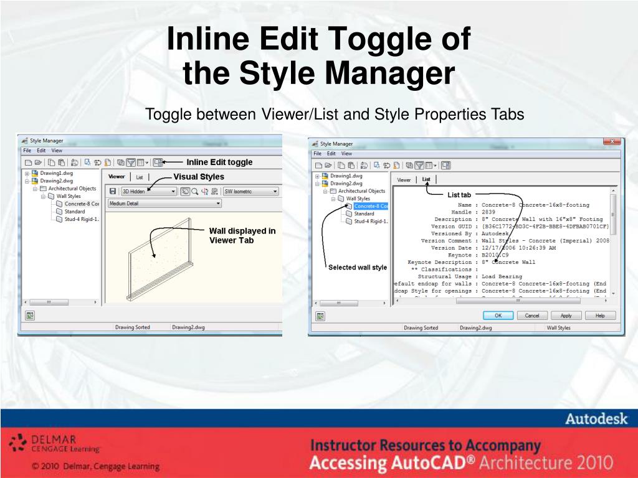Click New Style icon in right Style Manager
The image size is (638, 478).
click(x=377, y=165)
